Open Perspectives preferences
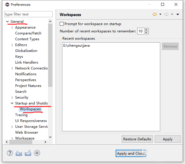Viewport: 185px width, 164px height. coord(25,80)
